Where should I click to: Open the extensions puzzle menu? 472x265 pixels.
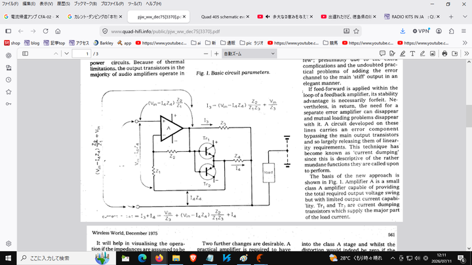tap(451, 31)
